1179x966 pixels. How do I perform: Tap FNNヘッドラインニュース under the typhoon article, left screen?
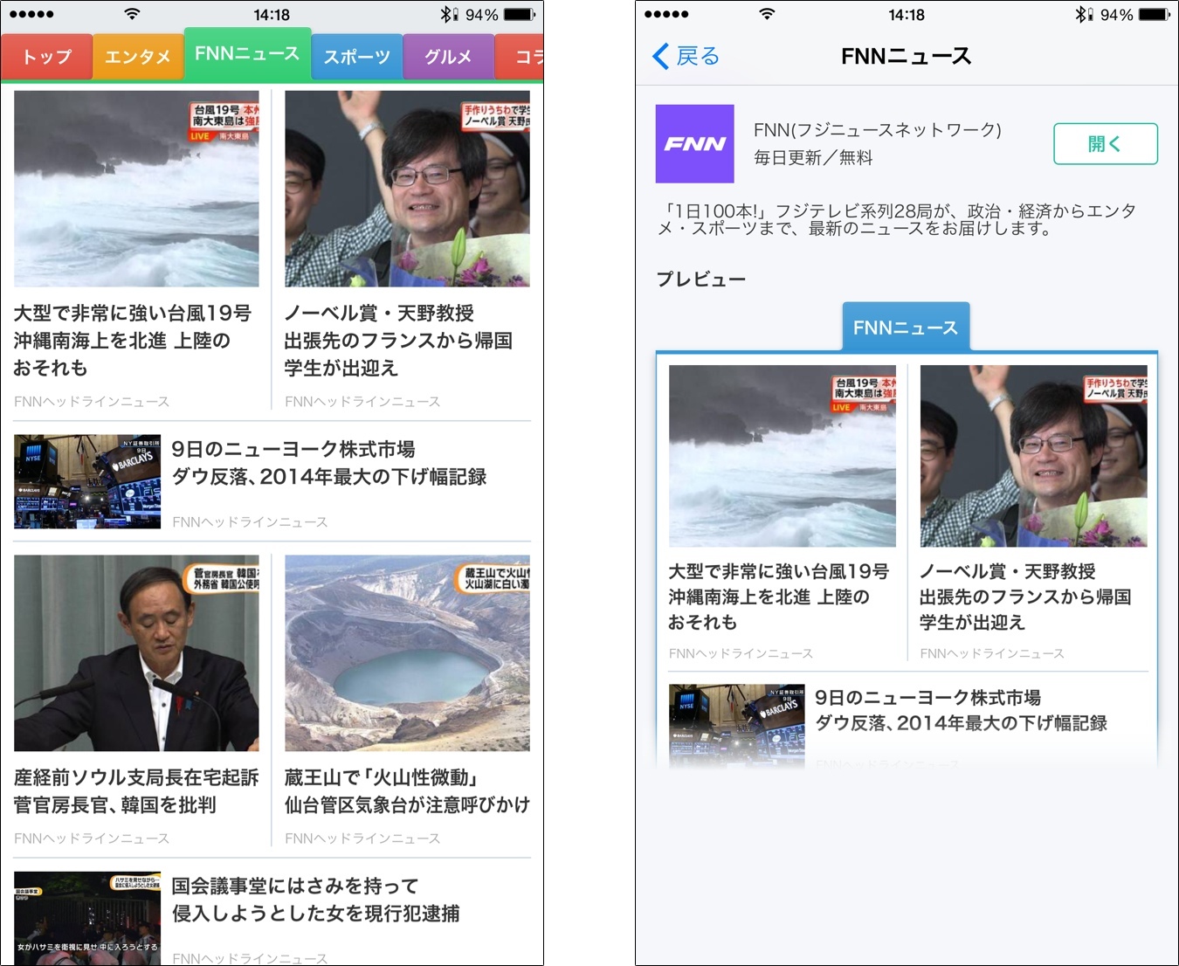pyautogui.click(x=92, y=402)
